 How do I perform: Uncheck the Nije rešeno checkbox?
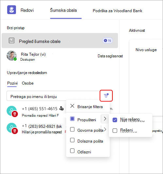[115, 120]
